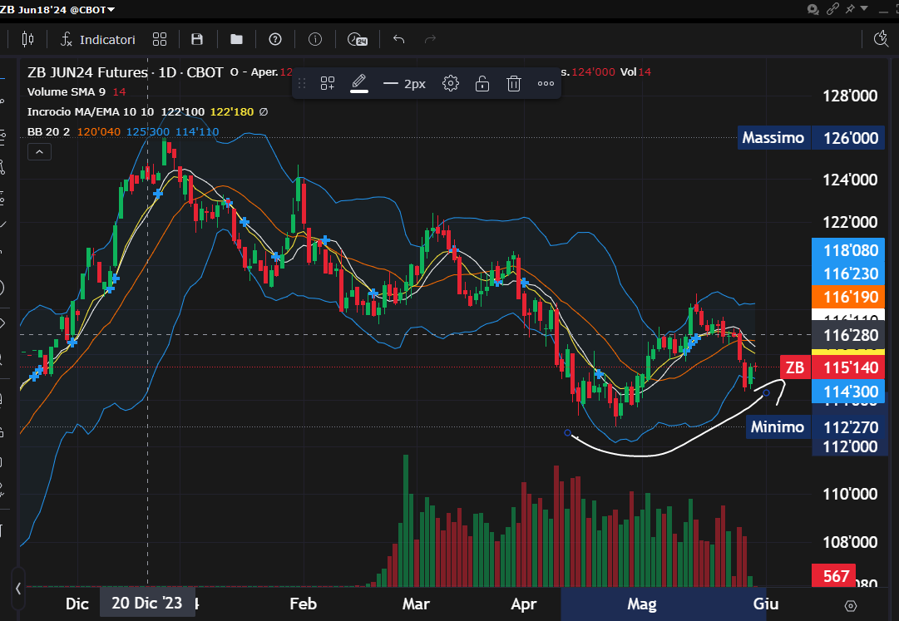The width and height of the screenshot is (899, 621).
Task: Pin the window with the pushpin icon
Action: 850,8
